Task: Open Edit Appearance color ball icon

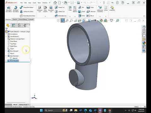Action: click(101, 21)
